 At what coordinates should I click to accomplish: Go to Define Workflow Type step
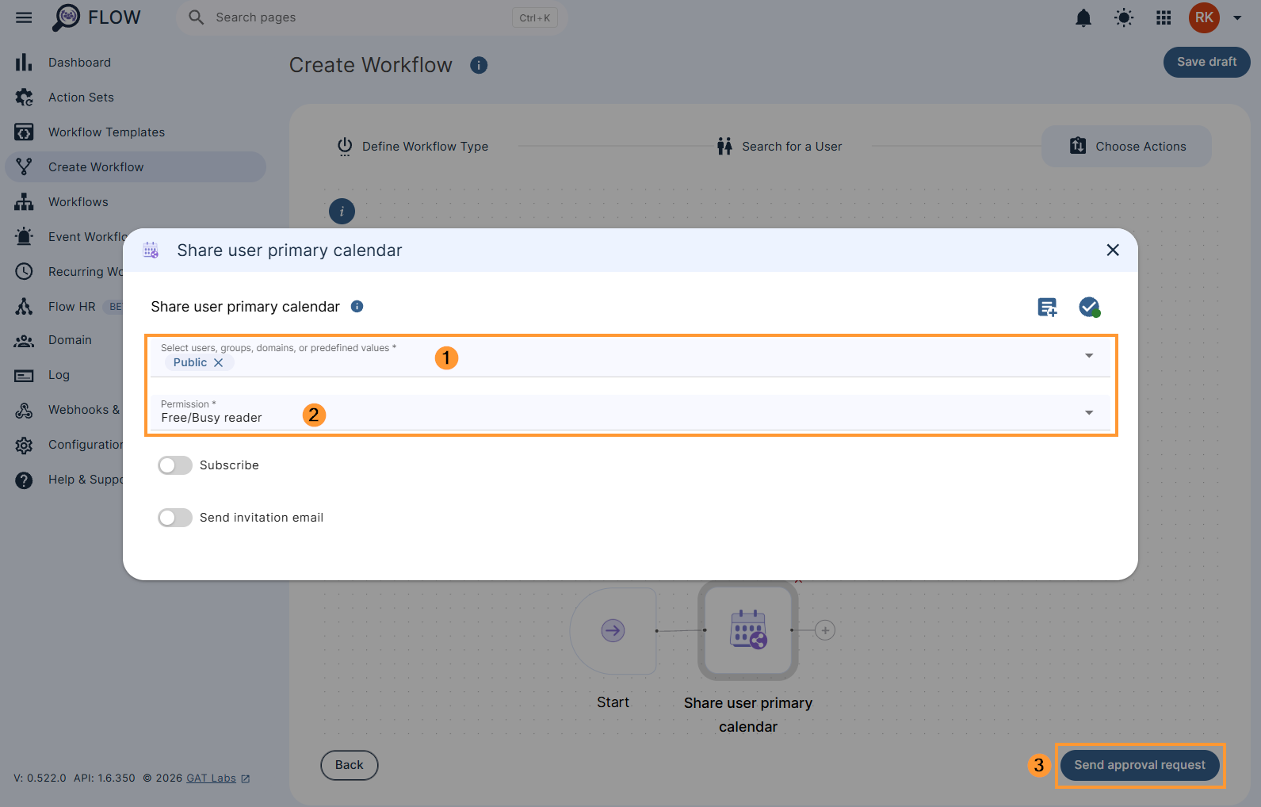[412, 147]
